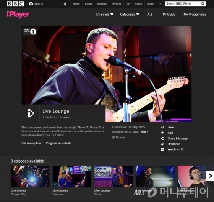Open the TV Guide
The image size is (214, 202).
pyautogui.click(x=169, y=15)
